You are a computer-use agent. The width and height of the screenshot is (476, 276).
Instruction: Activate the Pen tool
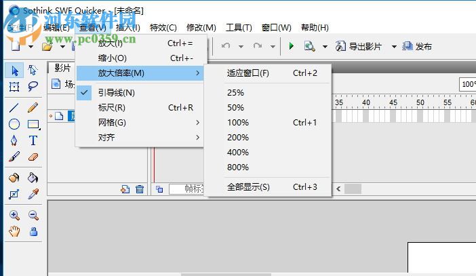(14, 140)
